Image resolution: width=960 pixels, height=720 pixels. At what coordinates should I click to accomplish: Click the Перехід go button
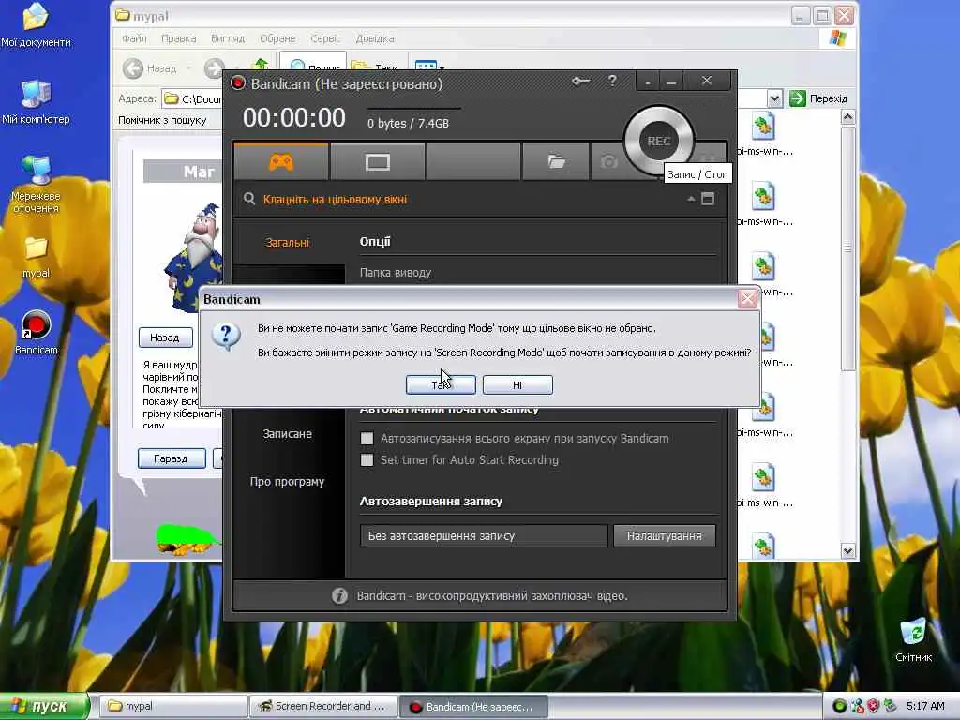coord(819,98)
